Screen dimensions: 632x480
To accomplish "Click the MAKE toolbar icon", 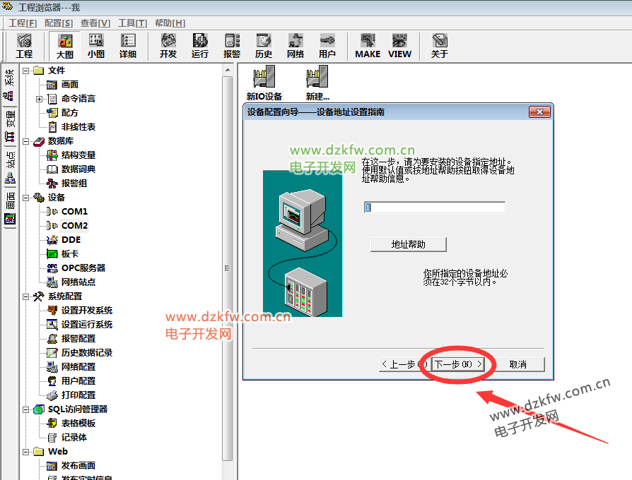I will pyautogui.click(x=368, y=45).
